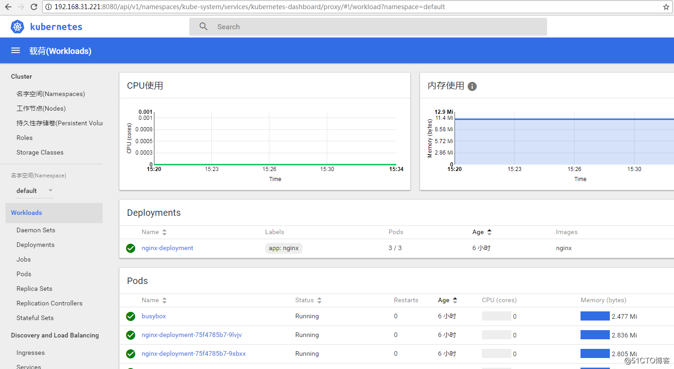Select Workloads in the sidebar

(54, 213)
